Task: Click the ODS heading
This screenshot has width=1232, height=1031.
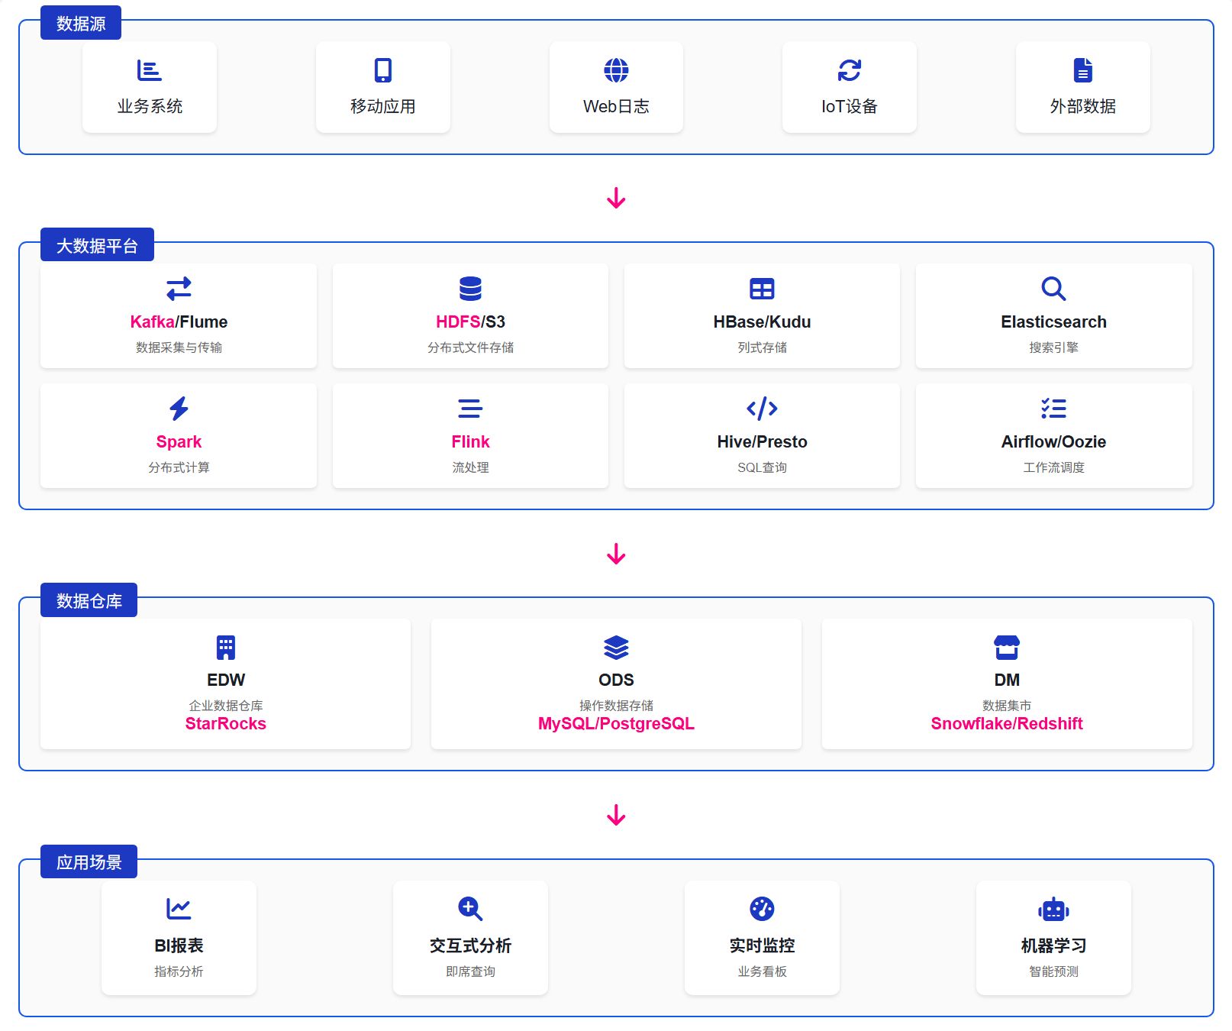Action: coord(616,680)
